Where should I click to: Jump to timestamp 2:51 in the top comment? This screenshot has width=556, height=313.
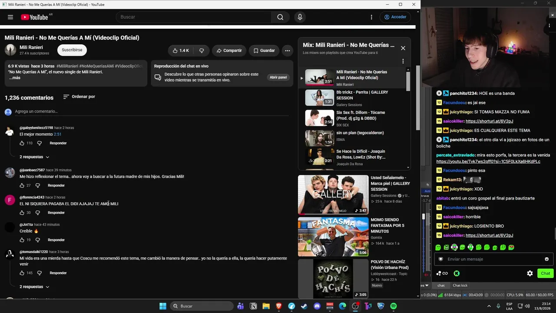pyautogui.click(x=57, y=134)
